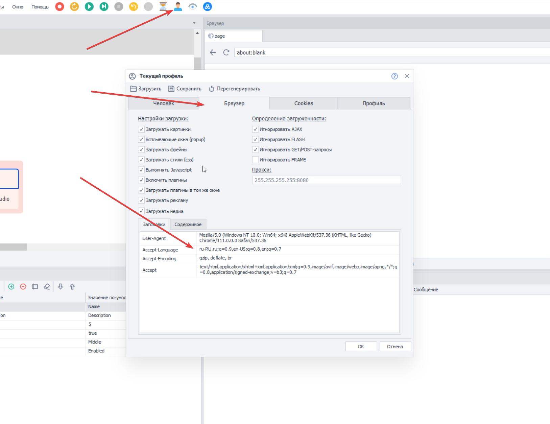Viewport: 550px width, 424px height.
Task: Click the Прокси input field
Action: coord(327,180)
